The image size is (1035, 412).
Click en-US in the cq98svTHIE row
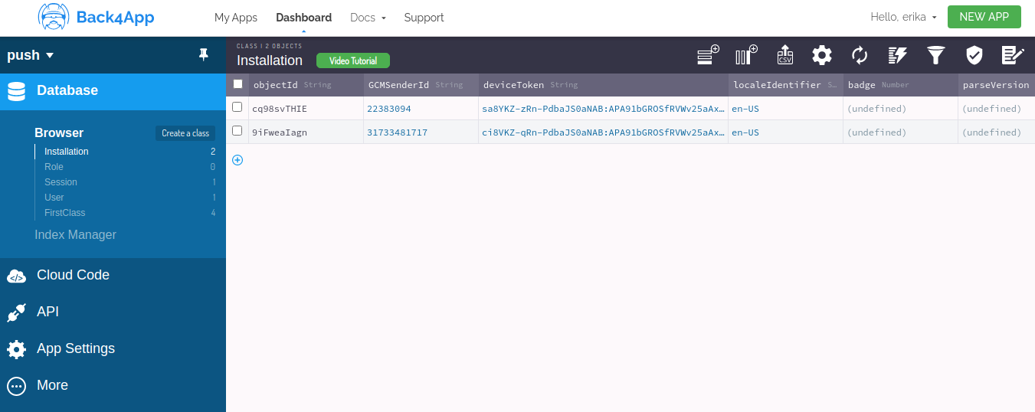tap(785, 109)
